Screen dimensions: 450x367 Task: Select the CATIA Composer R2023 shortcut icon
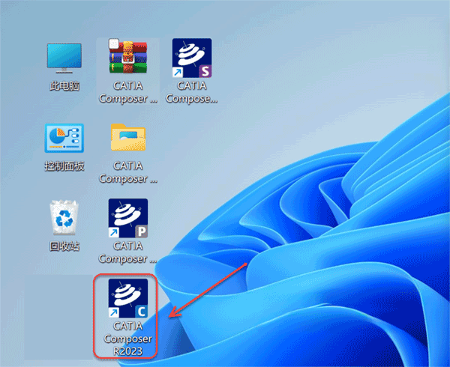tap(128, 298)
